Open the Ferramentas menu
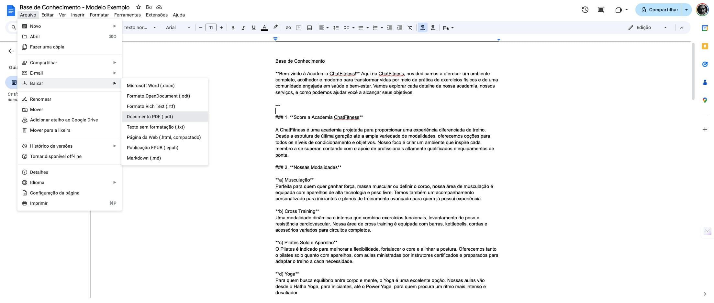Image resolution: width=714 pixels, height=303 pixels. (128, 15)
